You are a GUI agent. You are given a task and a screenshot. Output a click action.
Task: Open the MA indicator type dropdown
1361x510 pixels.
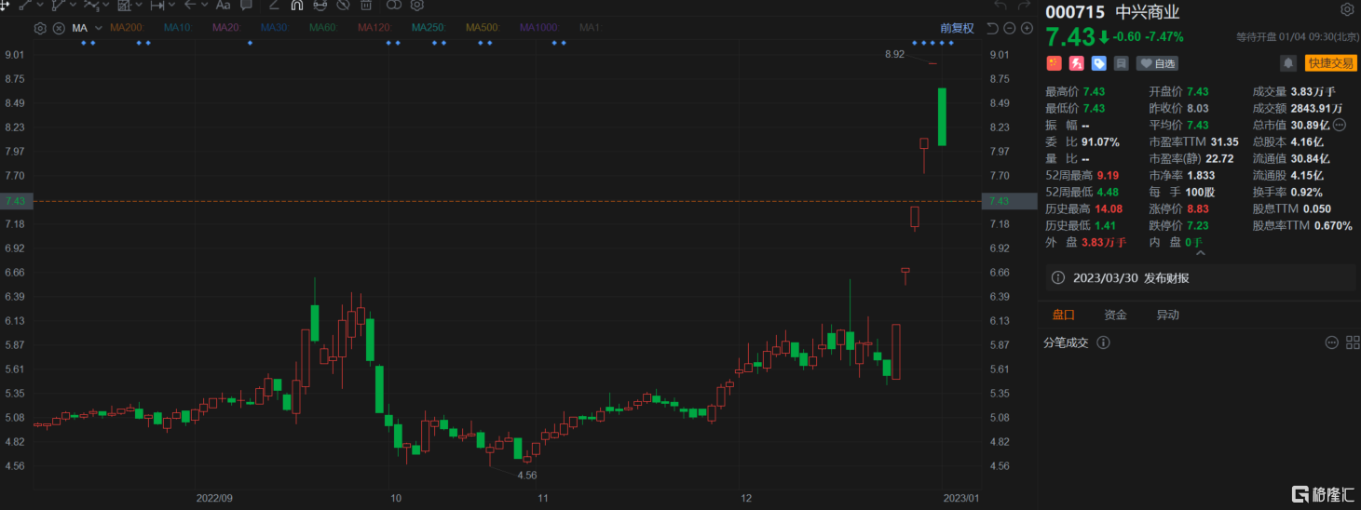pos(98,28)
